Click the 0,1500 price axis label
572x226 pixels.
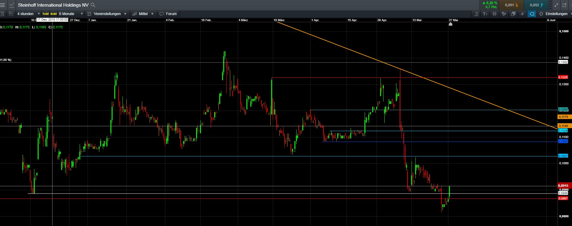tap(564, 31)
